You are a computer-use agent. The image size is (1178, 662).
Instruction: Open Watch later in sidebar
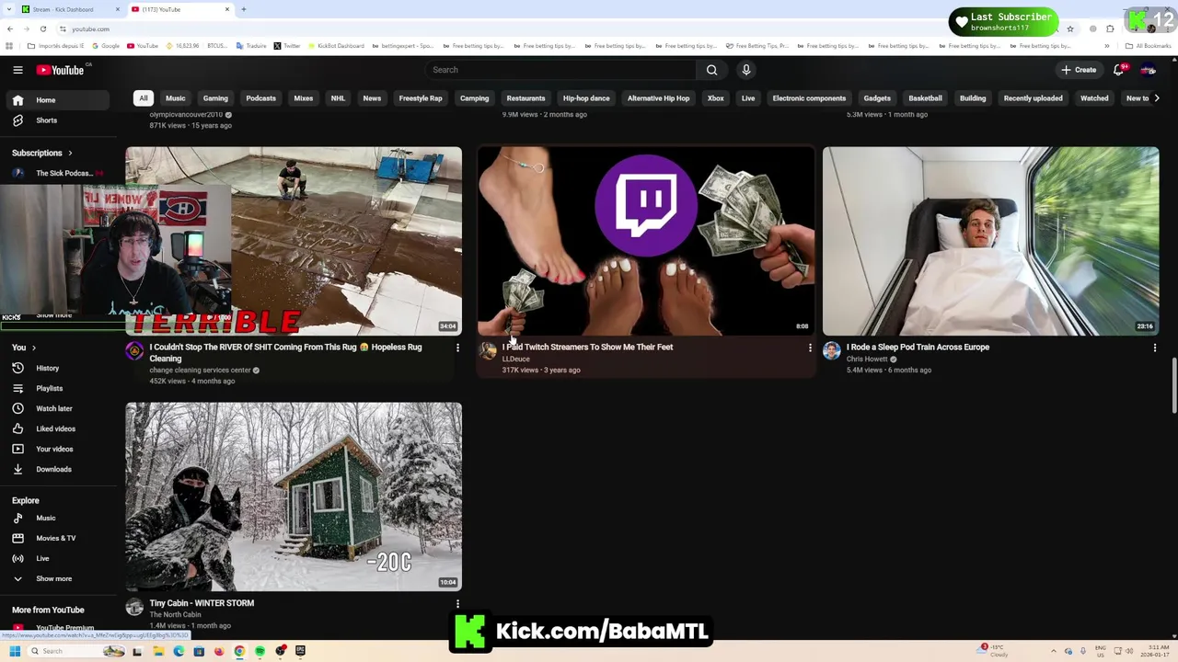coord(60,408)
